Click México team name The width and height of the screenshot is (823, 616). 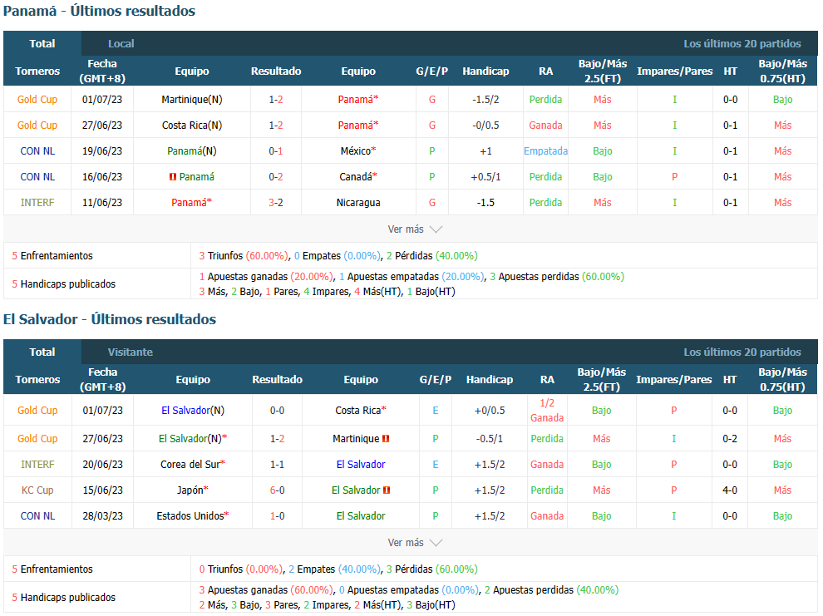click(356, 151)
